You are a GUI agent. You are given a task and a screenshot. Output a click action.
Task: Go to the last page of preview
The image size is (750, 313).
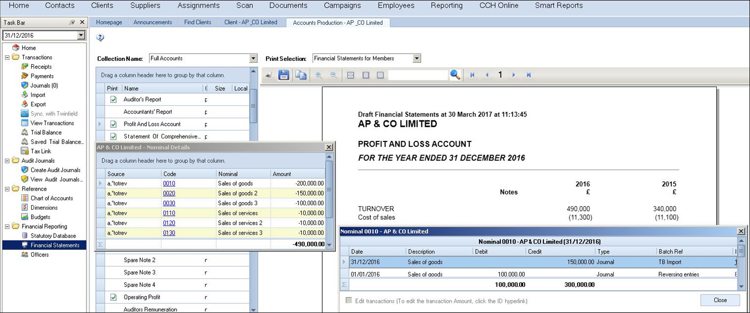(529, 75)
